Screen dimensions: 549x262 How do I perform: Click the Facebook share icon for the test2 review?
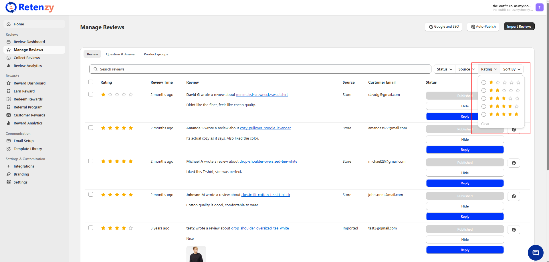coord(514,230)
